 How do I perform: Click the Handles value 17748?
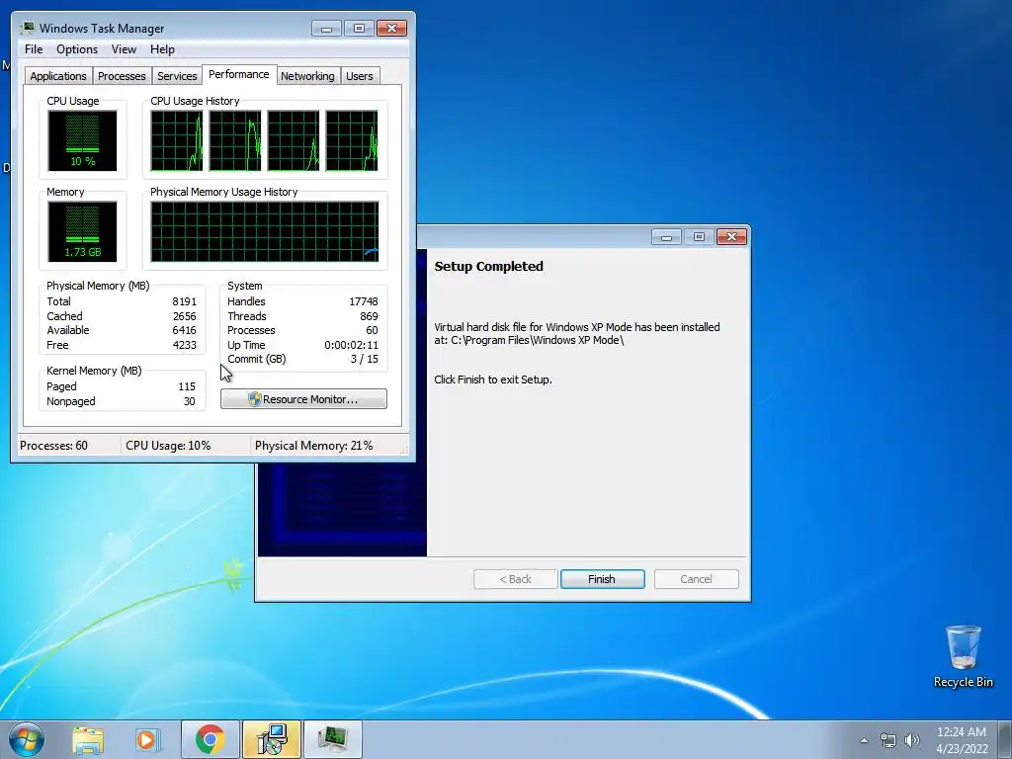pyautogui.click(x=364, y=301)
